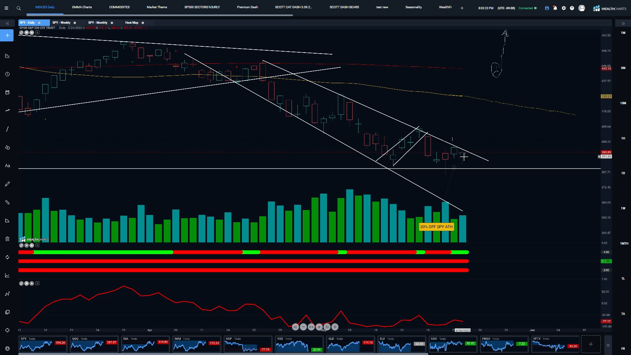Click the chart zoom out minus button
The width and height of the screenshot is (631, 355).
coord(303,327)
